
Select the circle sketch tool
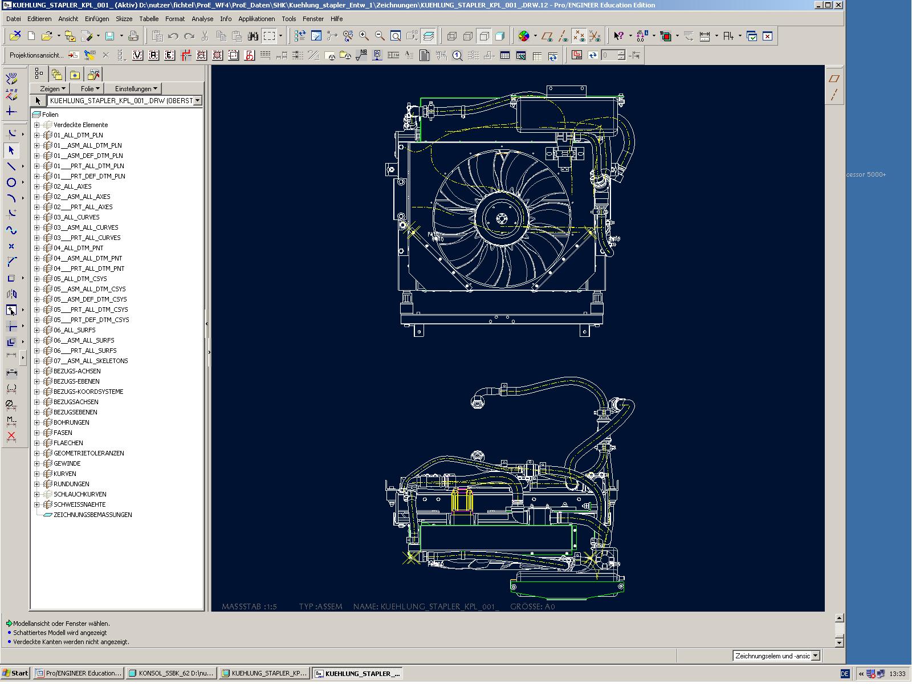[11, 182]
